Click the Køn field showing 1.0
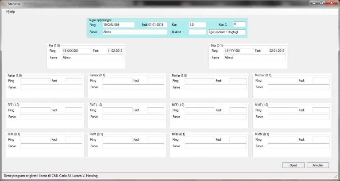340x181 pixels. 197,25
